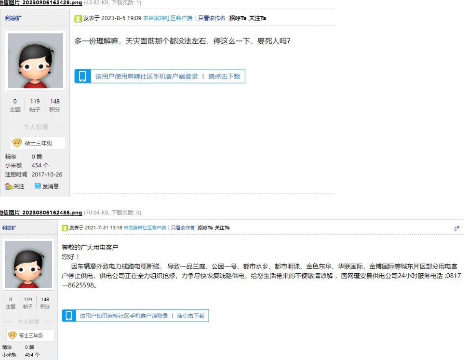Screen dimensions: 468x360
Task: Open 来自麻辣社区客户端 link in 2021-7-31 post
Action: [x=145, y=228]
